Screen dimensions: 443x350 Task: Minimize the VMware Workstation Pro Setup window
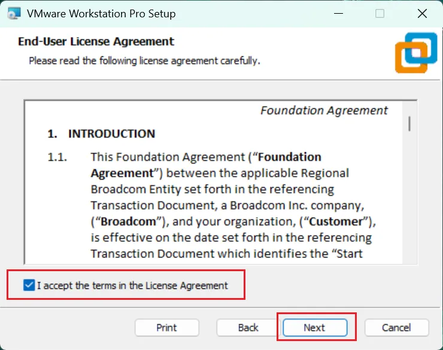[x=338, y=14]
